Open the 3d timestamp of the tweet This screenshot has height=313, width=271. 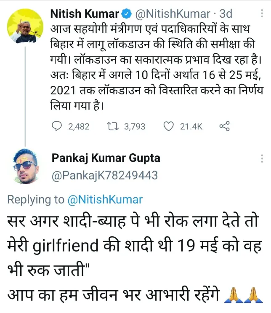(x=226, y=14)
